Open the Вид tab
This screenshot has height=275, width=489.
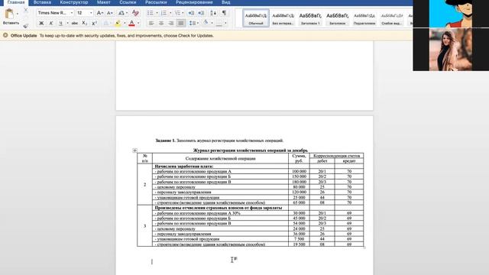click(x=226, y=2)
